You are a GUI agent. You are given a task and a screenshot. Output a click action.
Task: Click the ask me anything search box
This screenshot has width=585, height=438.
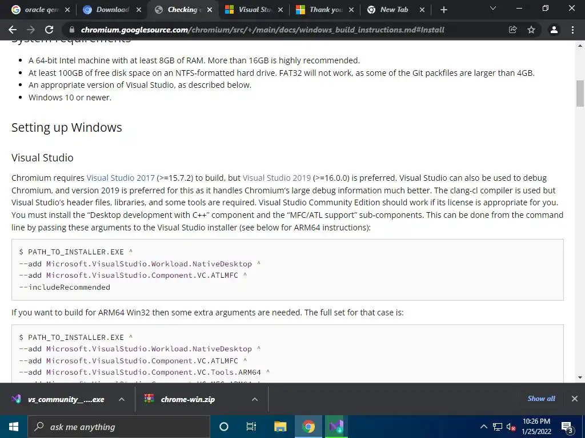pyautogui.click(x=119, y=427)
